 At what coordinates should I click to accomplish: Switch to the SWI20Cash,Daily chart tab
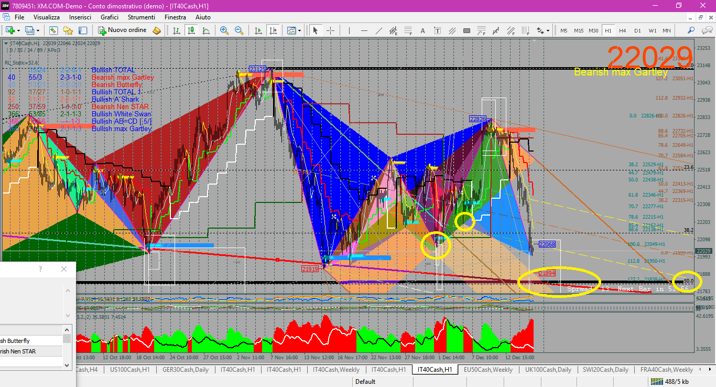[x=605, y=370]
